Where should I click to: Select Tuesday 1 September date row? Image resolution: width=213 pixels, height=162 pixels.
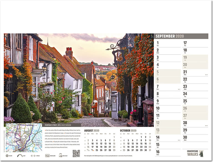point(168,44)
